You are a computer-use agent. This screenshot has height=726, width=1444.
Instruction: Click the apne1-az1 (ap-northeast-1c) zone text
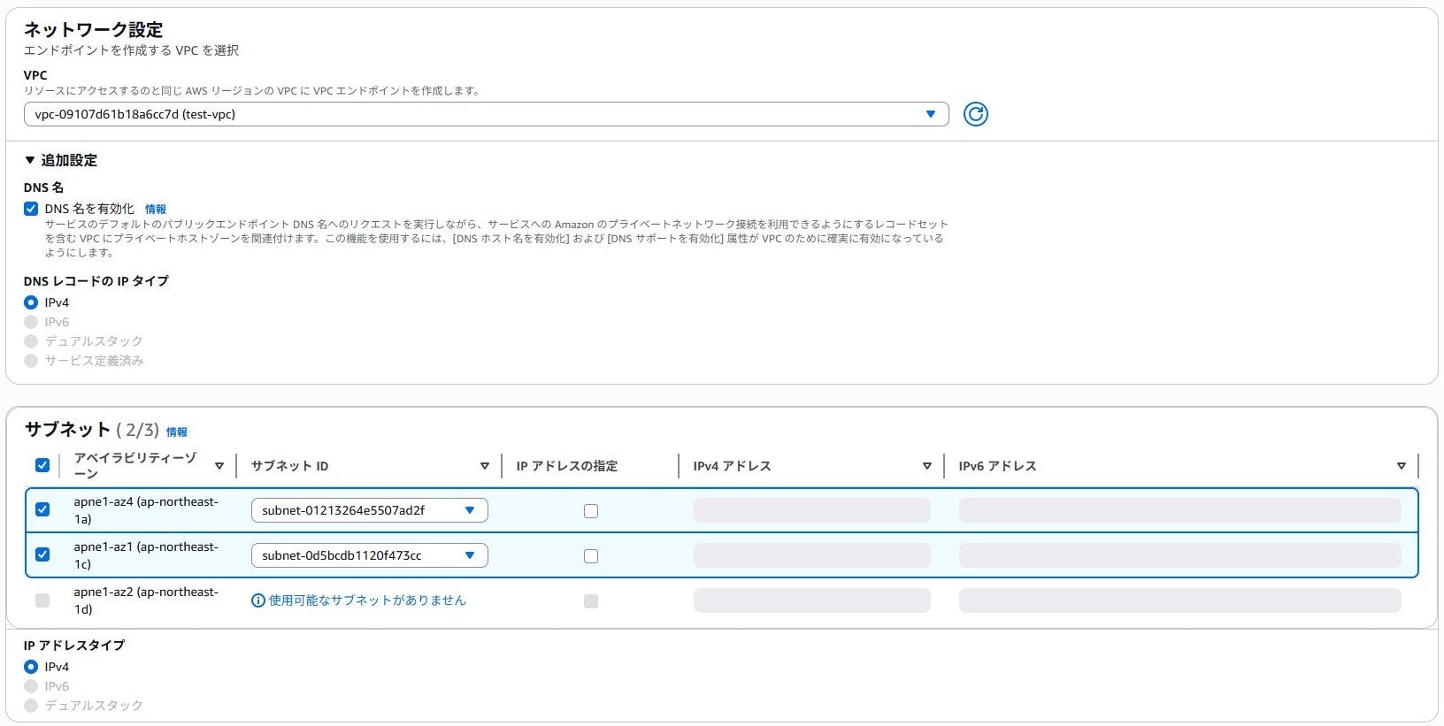[x=146, y=555]
